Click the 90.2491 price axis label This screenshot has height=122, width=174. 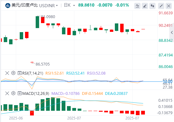pyautogui.click(x=166, y=26)
